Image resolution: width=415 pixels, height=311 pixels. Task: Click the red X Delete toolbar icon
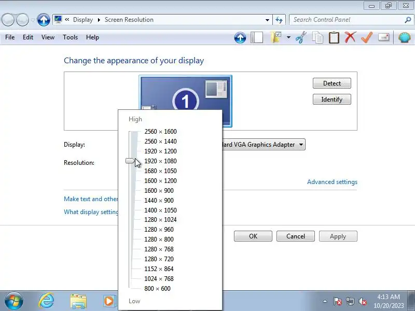350,37
